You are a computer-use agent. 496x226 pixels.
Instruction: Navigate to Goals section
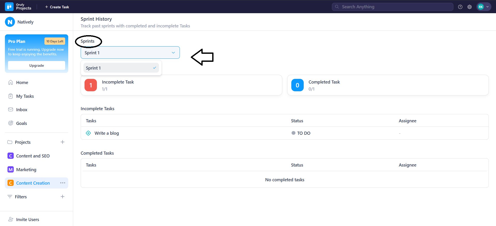21,123
